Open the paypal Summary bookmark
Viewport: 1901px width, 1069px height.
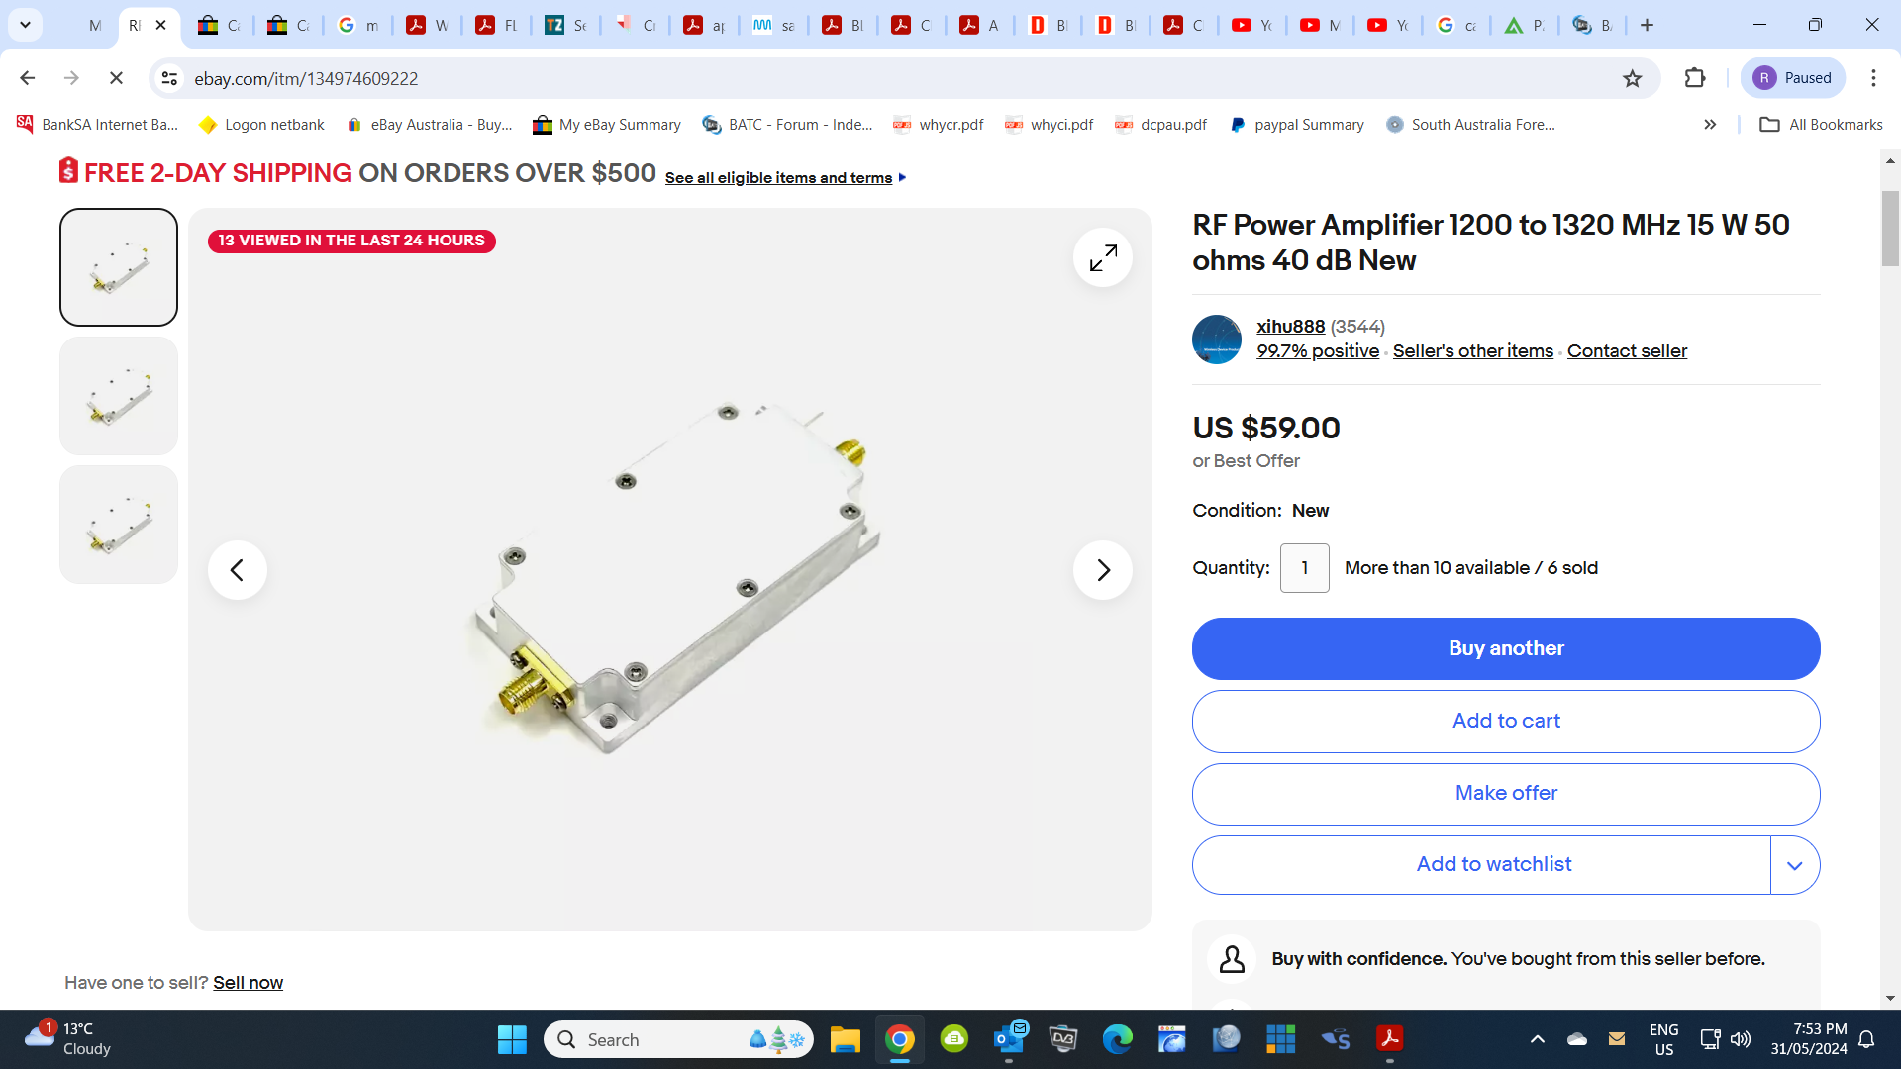[1297, 125]
